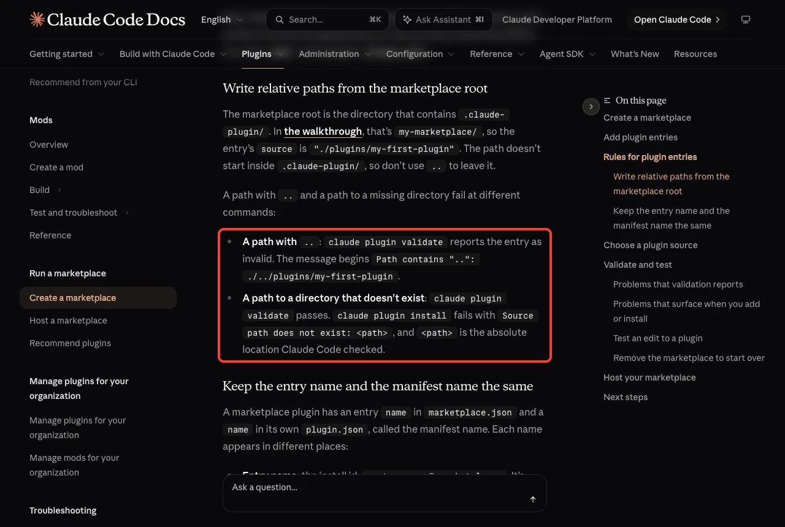
Task: Jump to Choose a plugin source section
Action: pos(651,245)
